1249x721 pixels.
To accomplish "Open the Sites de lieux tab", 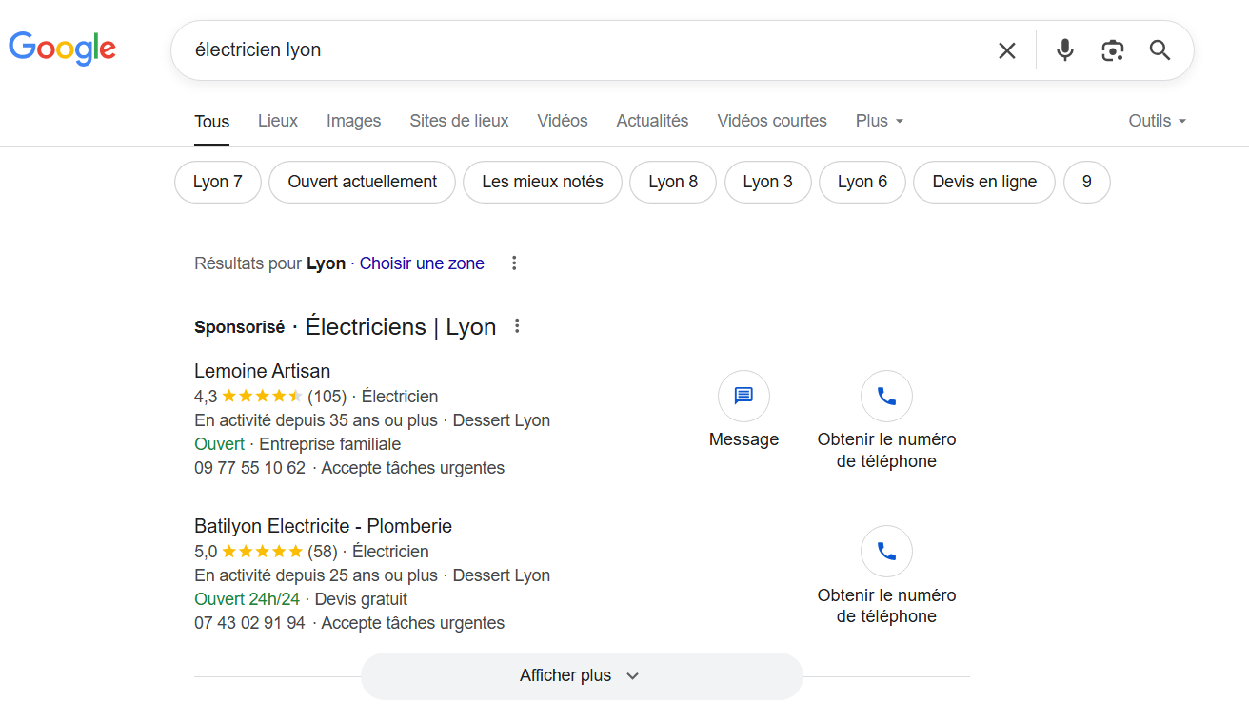I will (459, 121).
